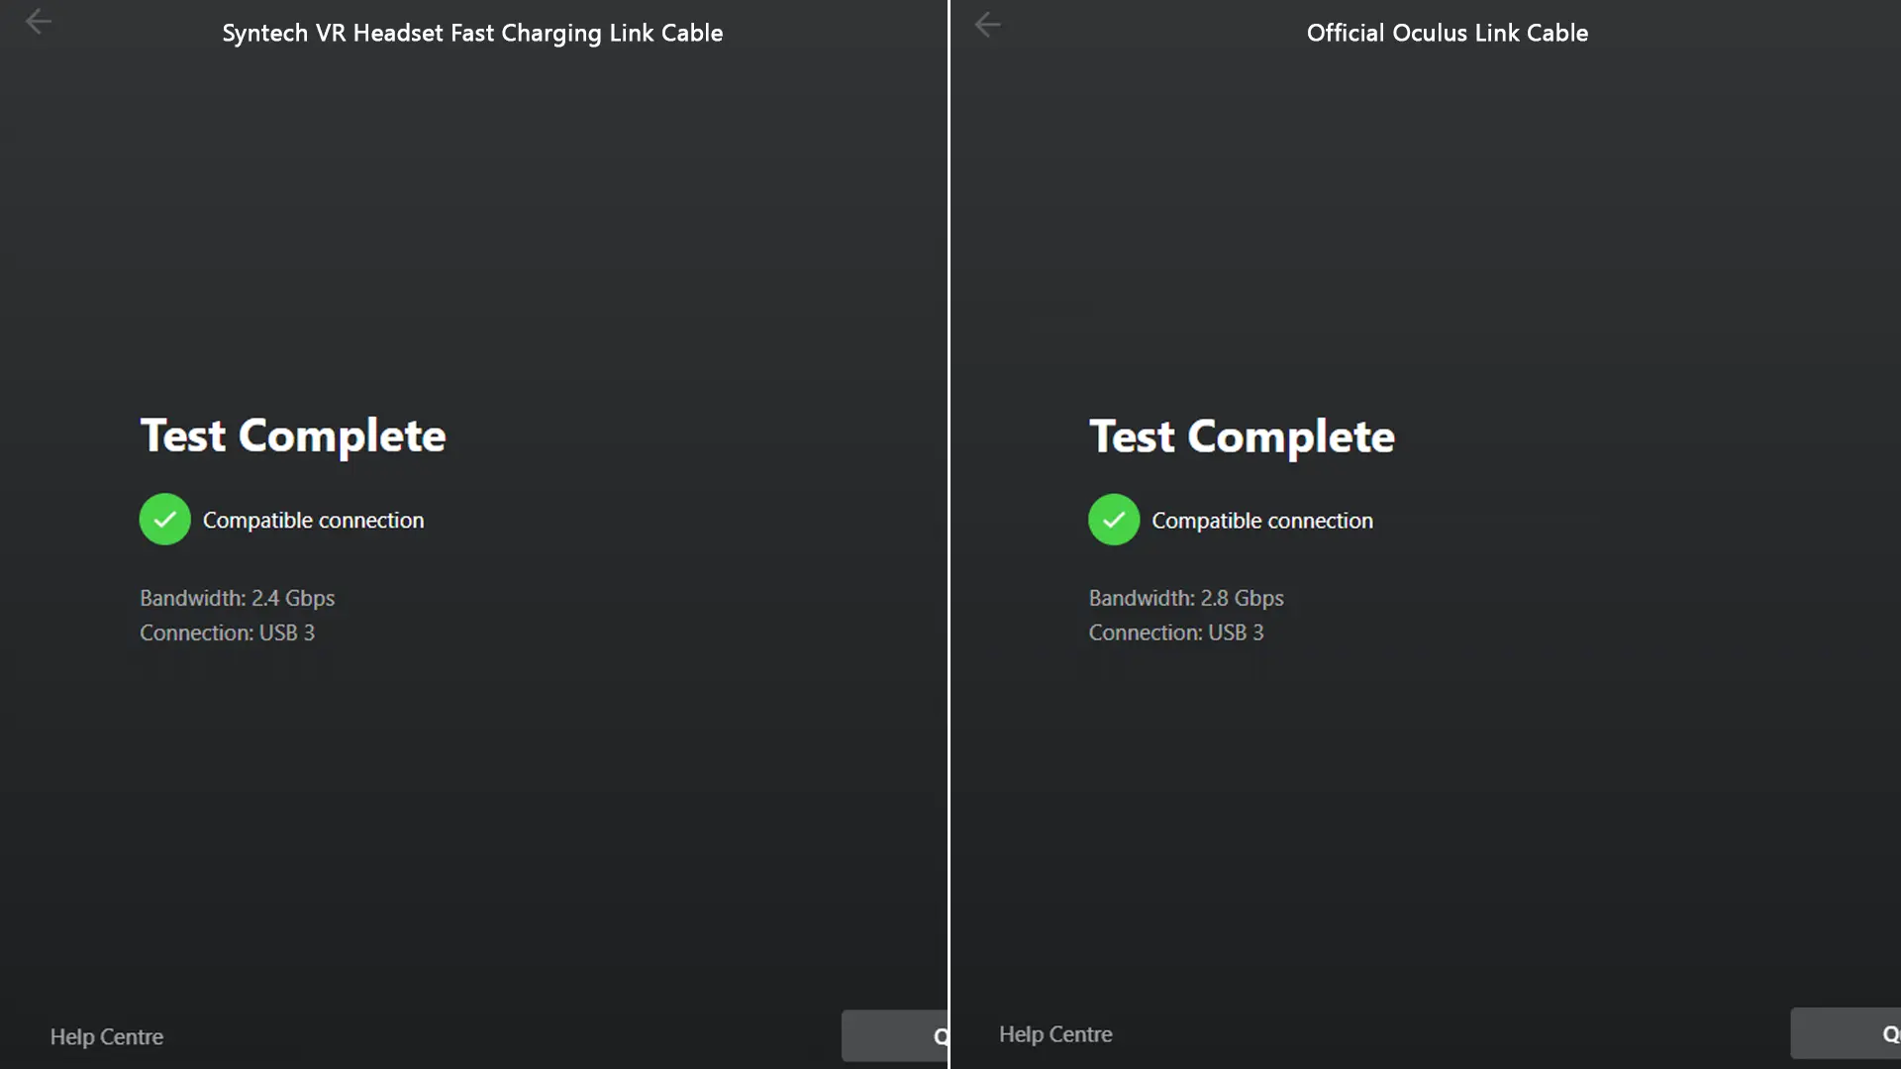The height and width of the screenshot is (1069, 1901).
Task: Click Test Complete heading in Oculus panel
Action: (x=1242, y=437)
